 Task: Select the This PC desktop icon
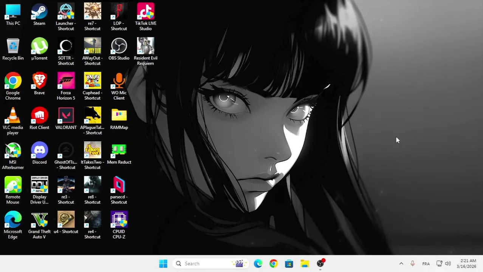click(x=13, y=15)
